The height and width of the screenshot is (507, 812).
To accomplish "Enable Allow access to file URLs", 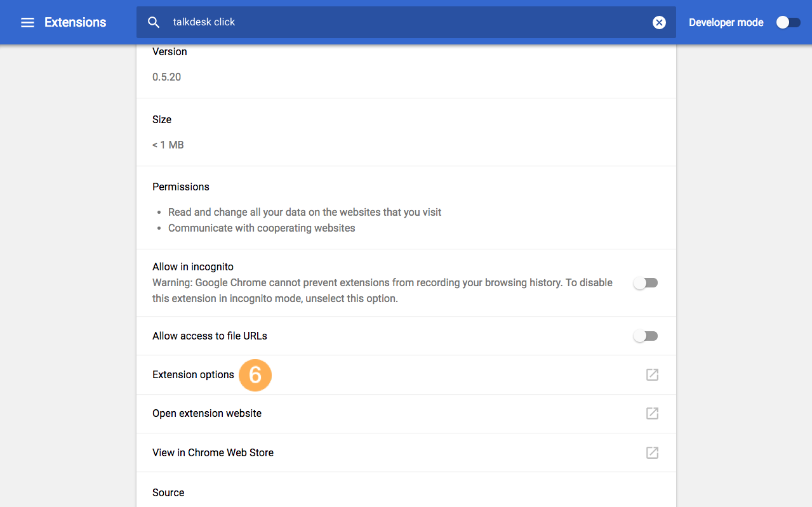I will click(x=646, y=336).
